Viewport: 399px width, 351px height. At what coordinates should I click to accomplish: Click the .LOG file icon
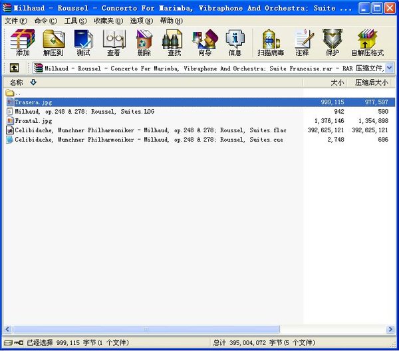tap(10, 112)
